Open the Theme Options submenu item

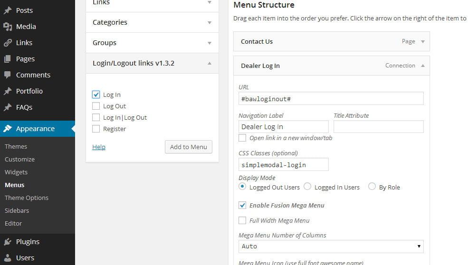pos(27,198)
